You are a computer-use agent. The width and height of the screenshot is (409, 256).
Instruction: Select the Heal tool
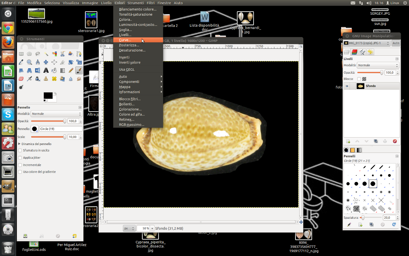coord(54,79)
